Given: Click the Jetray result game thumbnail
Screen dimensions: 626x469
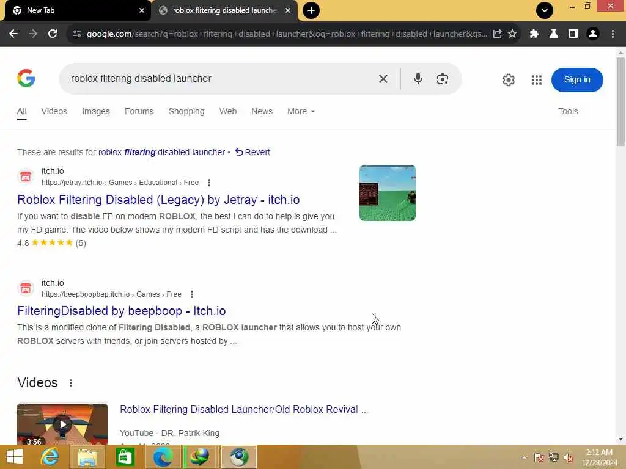Looking at the screenshot, I should click(387, 192).
